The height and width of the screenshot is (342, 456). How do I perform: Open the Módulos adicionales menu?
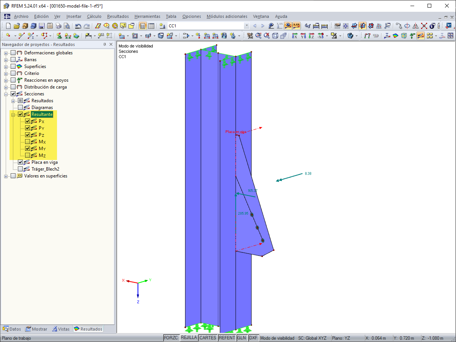[227, 16]
